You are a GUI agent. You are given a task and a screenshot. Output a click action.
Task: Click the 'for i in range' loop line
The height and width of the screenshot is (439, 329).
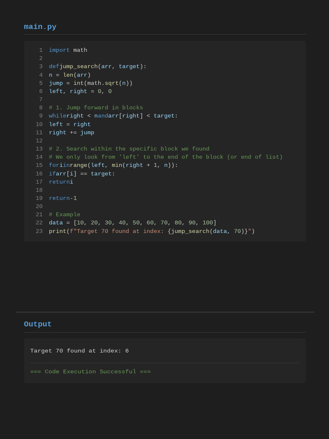tap(113, 165)
